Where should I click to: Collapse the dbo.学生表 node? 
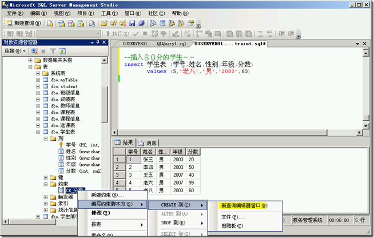pyautogui.click(x=38, y=132)
